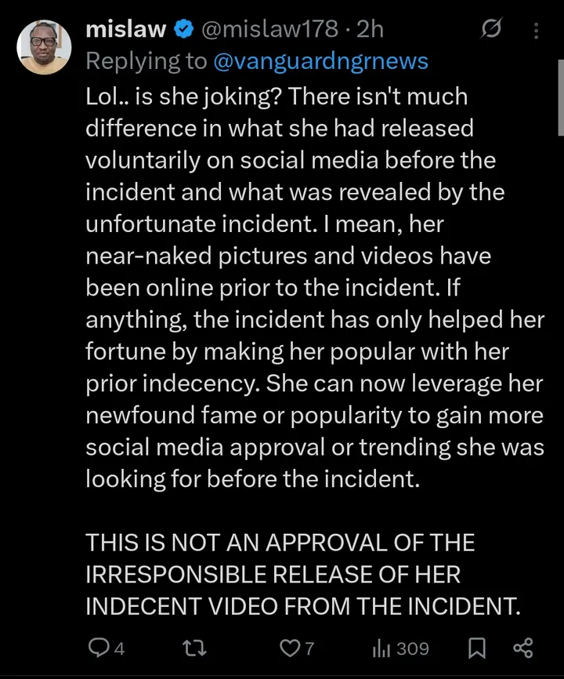This screenshot has height=679, width=564.
Task: Open the reply comment icon
Action: (98, 648)
